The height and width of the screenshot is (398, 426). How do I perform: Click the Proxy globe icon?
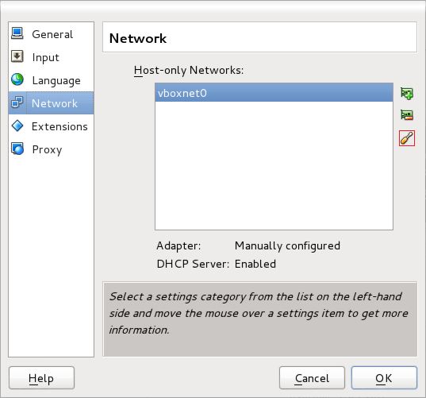click(x=17, y=149)
